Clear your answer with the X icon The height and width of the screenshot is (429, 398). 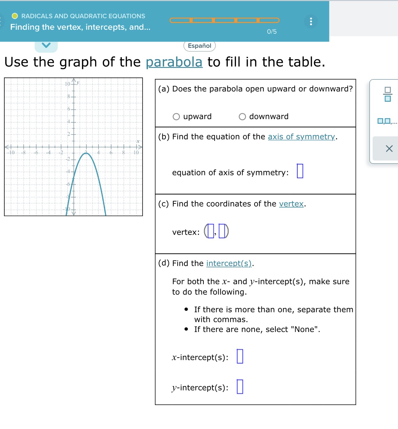389,148
